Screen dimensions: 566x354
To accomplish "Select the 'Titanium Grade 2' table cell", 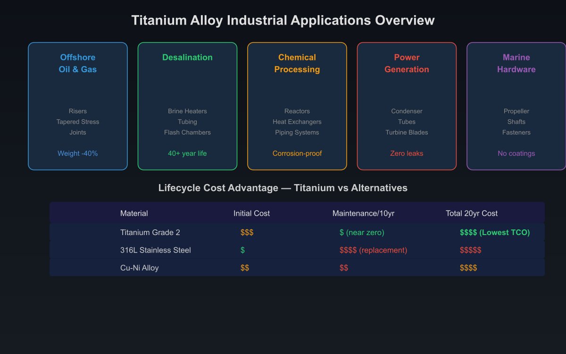I will coord(150,232).
